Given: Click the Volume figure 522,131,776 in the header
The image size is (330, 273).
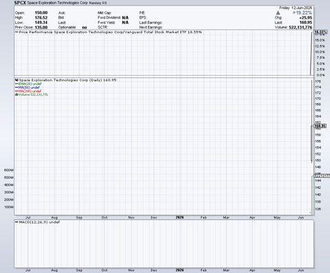Looking at the screenshot, I should click(300, 28).
